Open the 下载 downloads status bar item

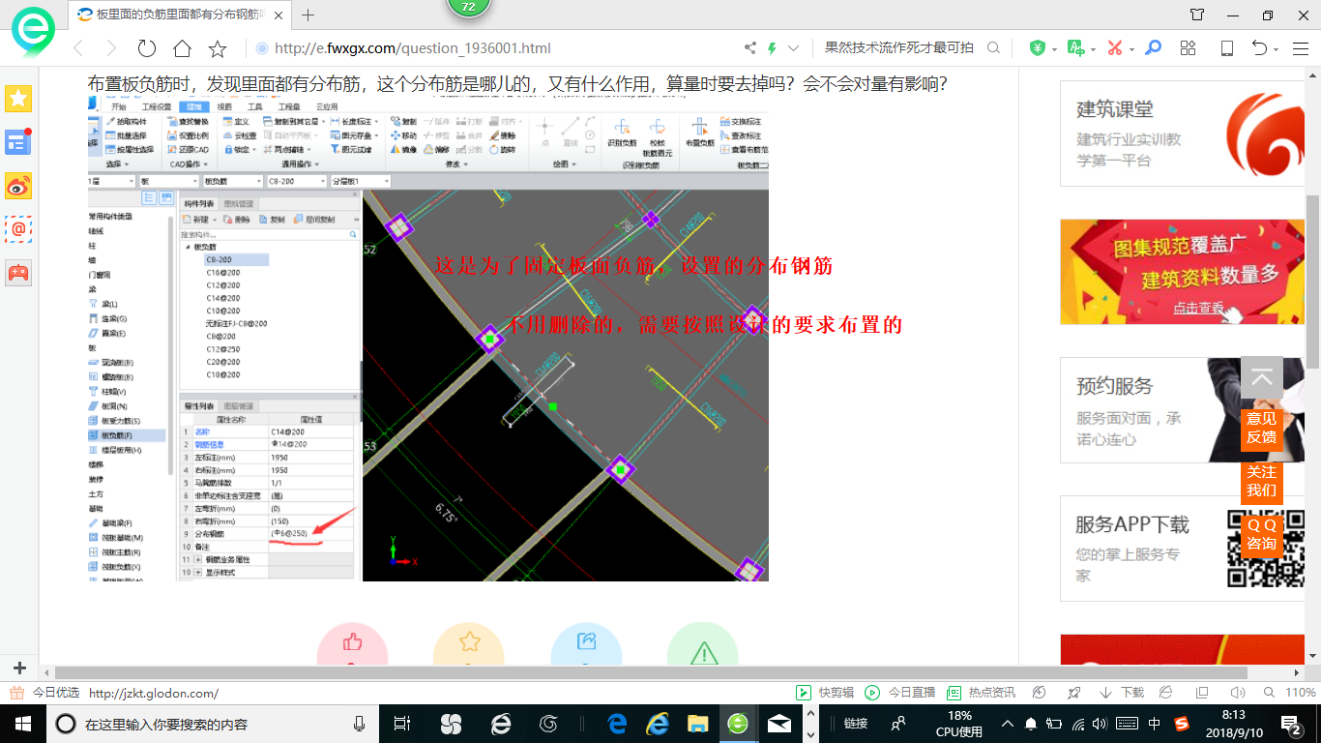[x=1122, y=693]
